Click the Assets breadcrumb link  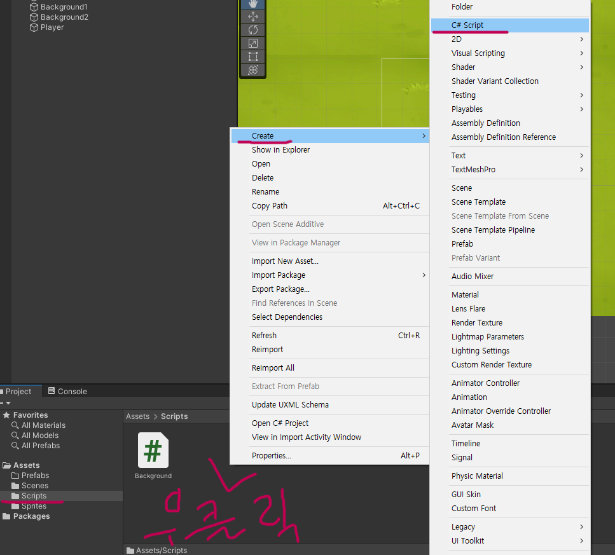point(137,416)
